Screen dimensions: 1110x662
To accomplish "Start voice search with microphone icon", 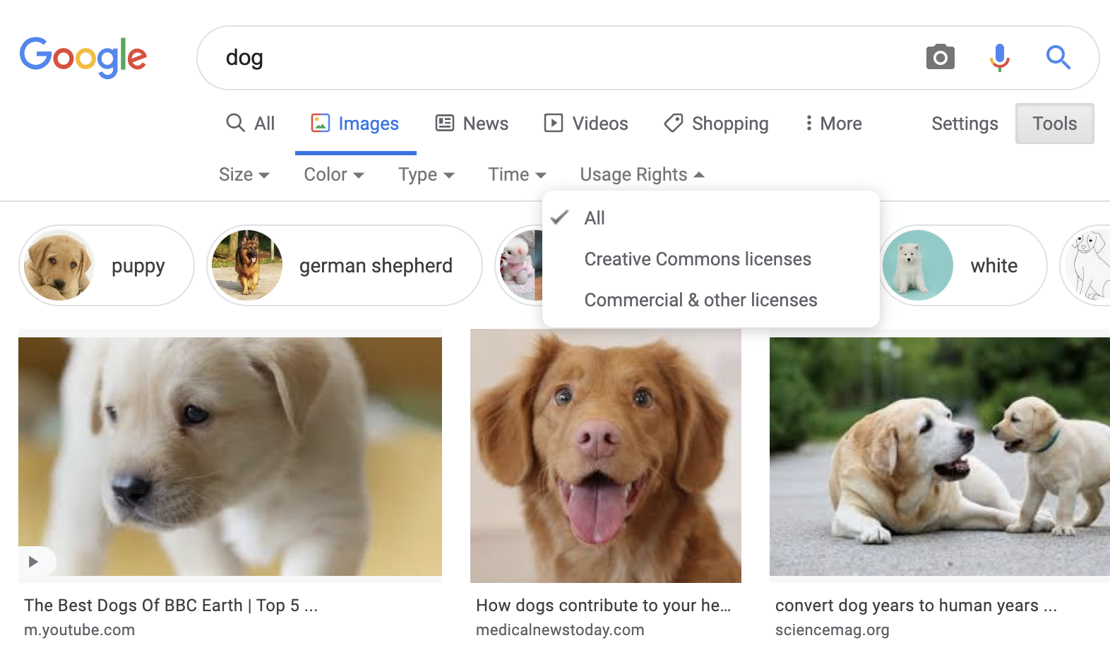I will (x=999, y=57).
